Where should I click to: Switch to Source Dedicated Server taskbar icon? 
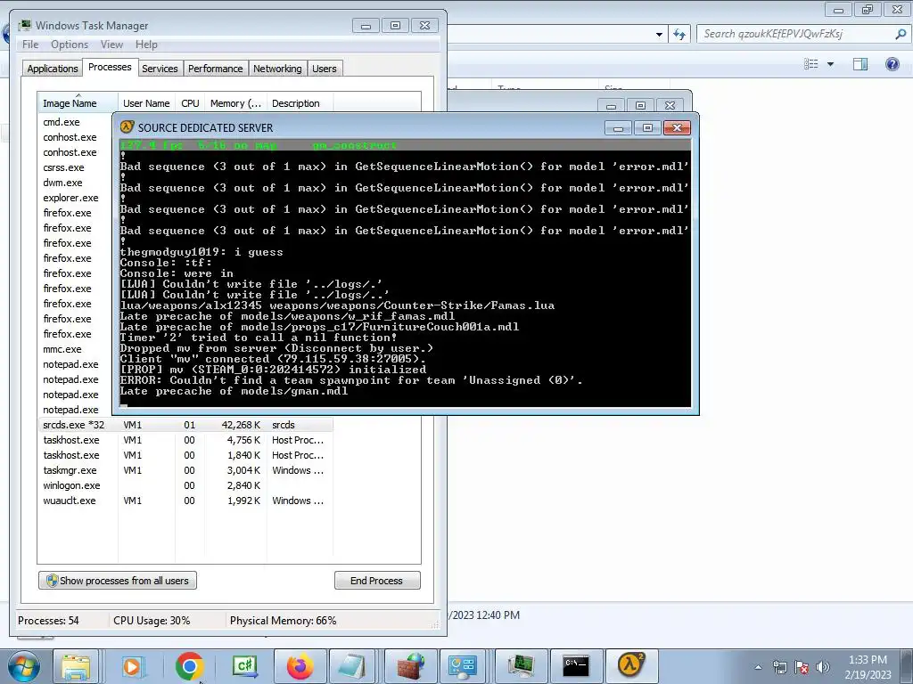(631, 666)
